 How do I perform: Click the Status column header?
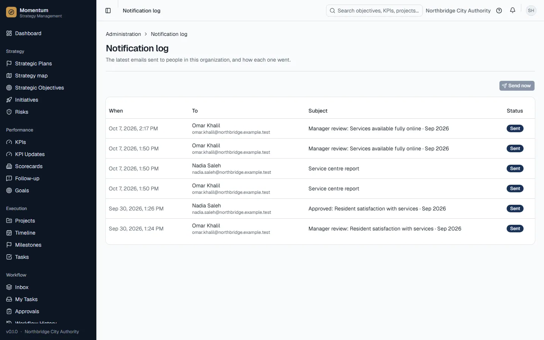point(515,111)
